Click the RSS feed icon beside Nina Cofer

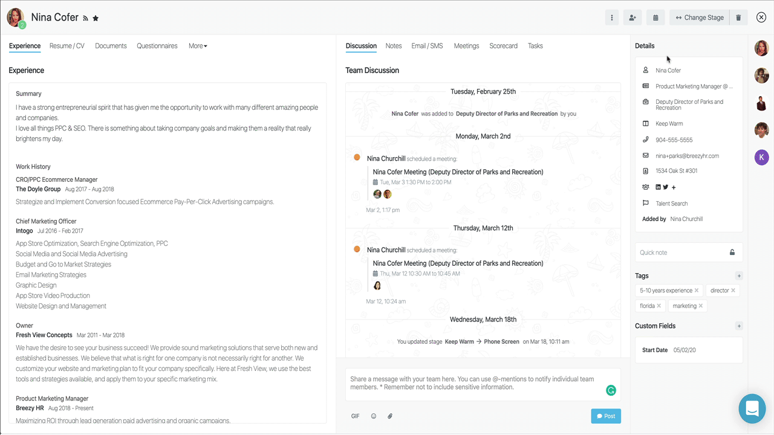point(86,19)
